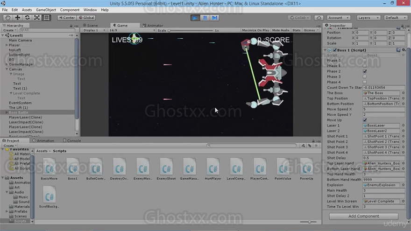
Task: Toggle the Phase 0 checkbox
Action: click(x=365, y=61)
